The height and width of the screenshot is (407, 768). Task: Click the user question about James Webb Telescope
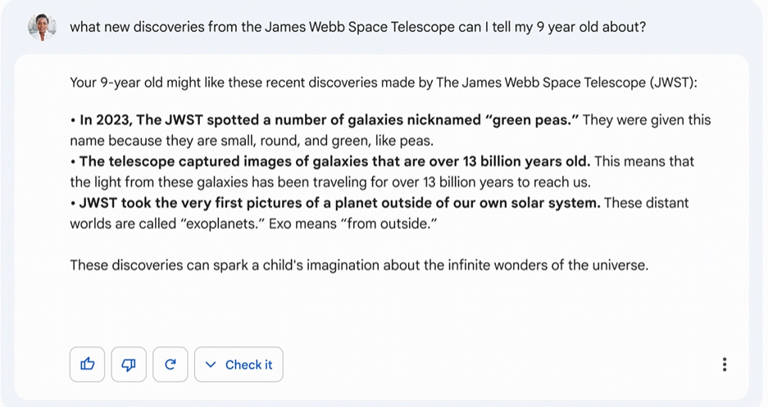click(x=358, y=27)
